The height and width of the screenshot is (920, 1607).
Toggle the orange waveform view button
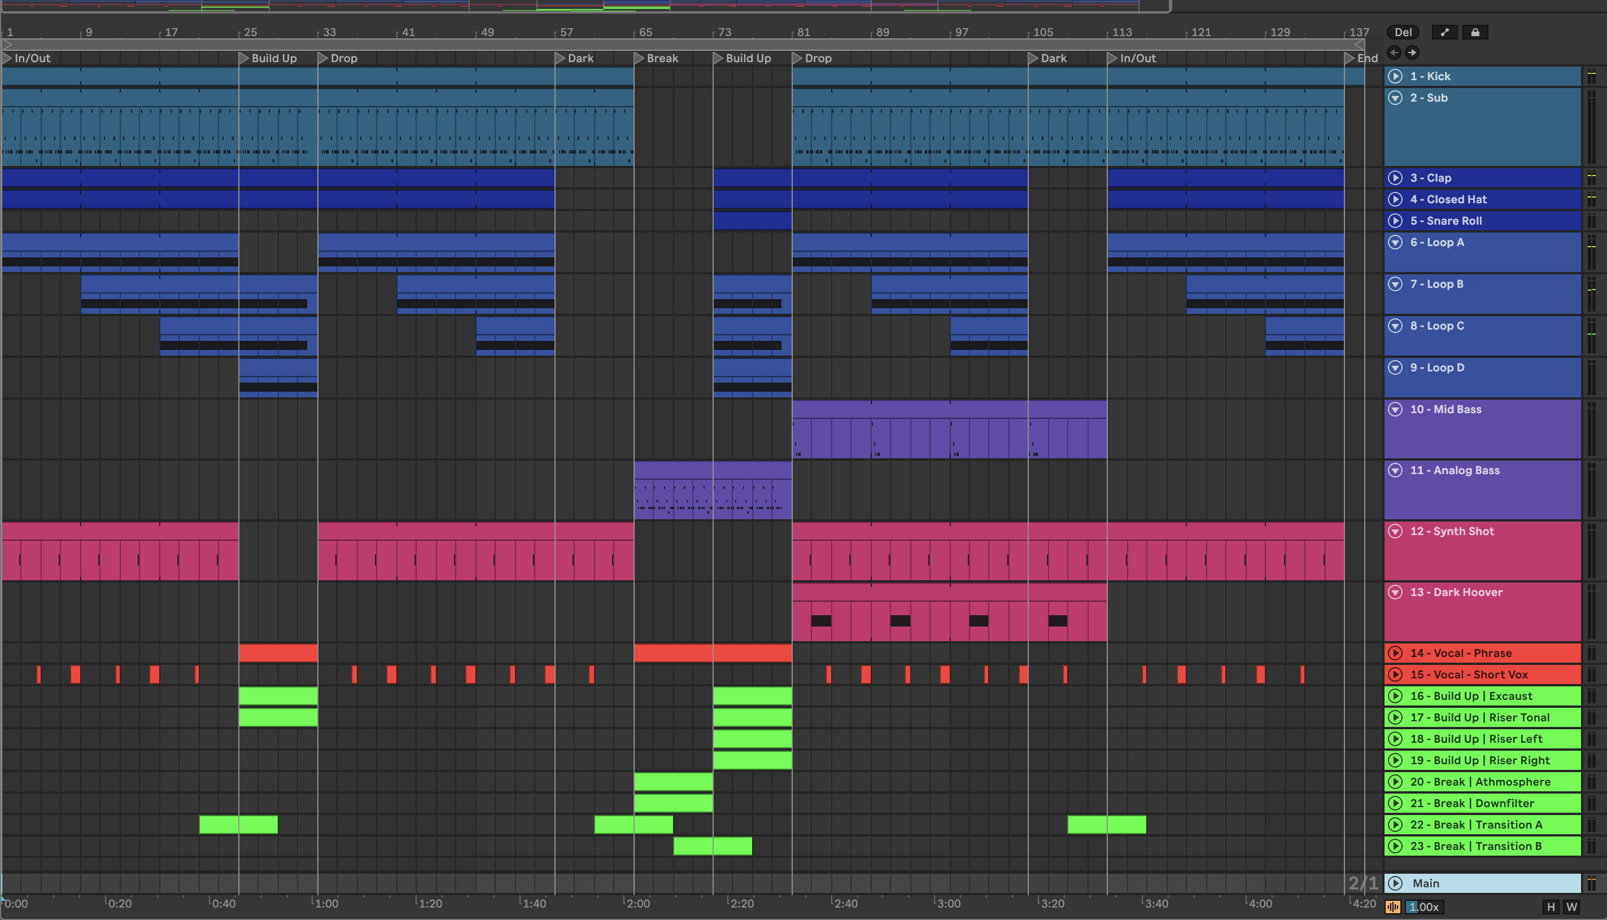[x=1393, y=908]
